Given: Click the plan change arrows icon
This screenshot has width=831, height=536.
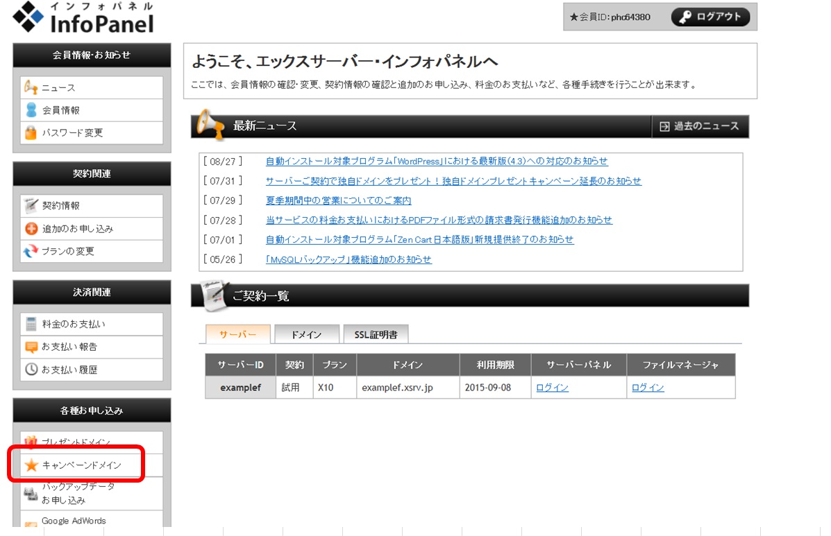Looking at the screenshot, I should click(31, 251).
